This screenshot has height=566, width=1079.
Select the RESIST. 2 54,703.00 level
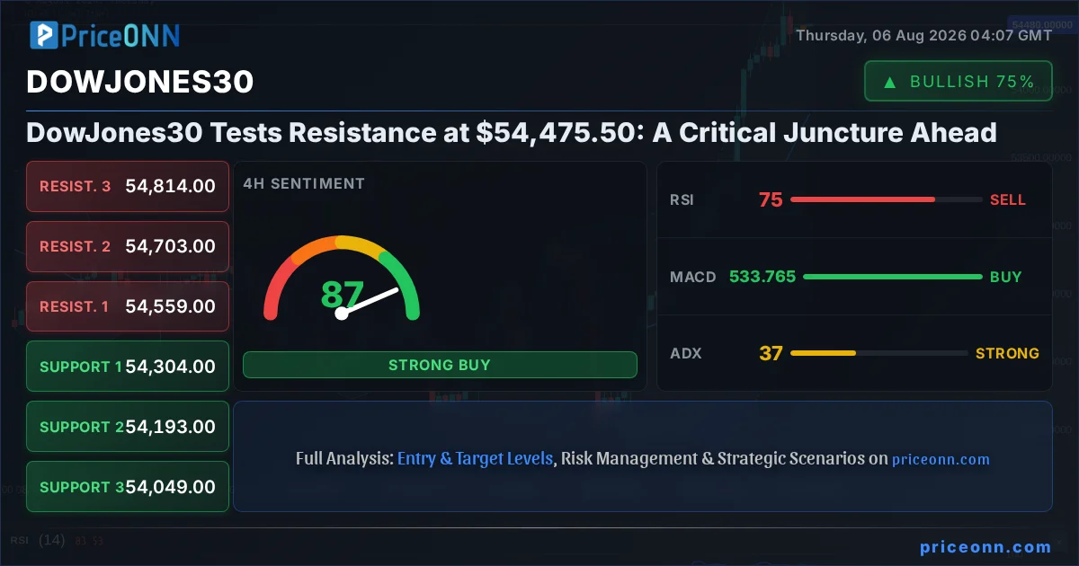pyautogui.click(x=128, y=246)
